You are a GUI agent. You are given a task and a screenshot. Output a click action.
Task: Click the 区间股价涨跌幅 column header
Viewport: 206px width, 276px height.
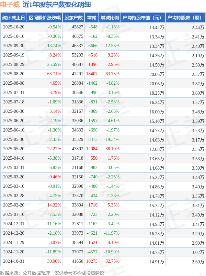[44, 18]
